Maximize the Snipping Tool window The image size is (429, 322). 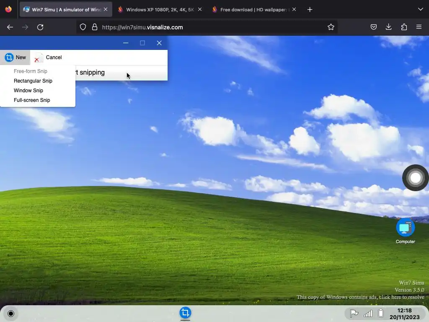pos(142,43)
